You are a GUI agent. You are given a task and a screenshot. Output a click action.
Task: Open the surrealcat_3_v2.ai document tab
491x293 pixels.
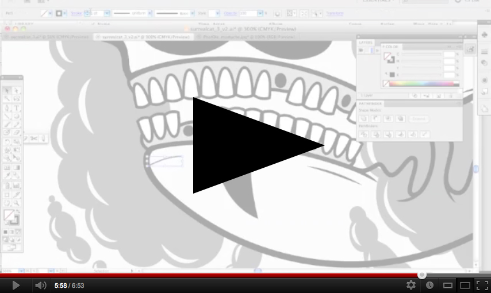point(145,37)
